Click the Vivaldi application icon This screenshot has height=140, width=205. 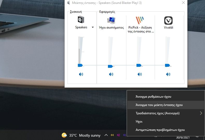point(168,20)
